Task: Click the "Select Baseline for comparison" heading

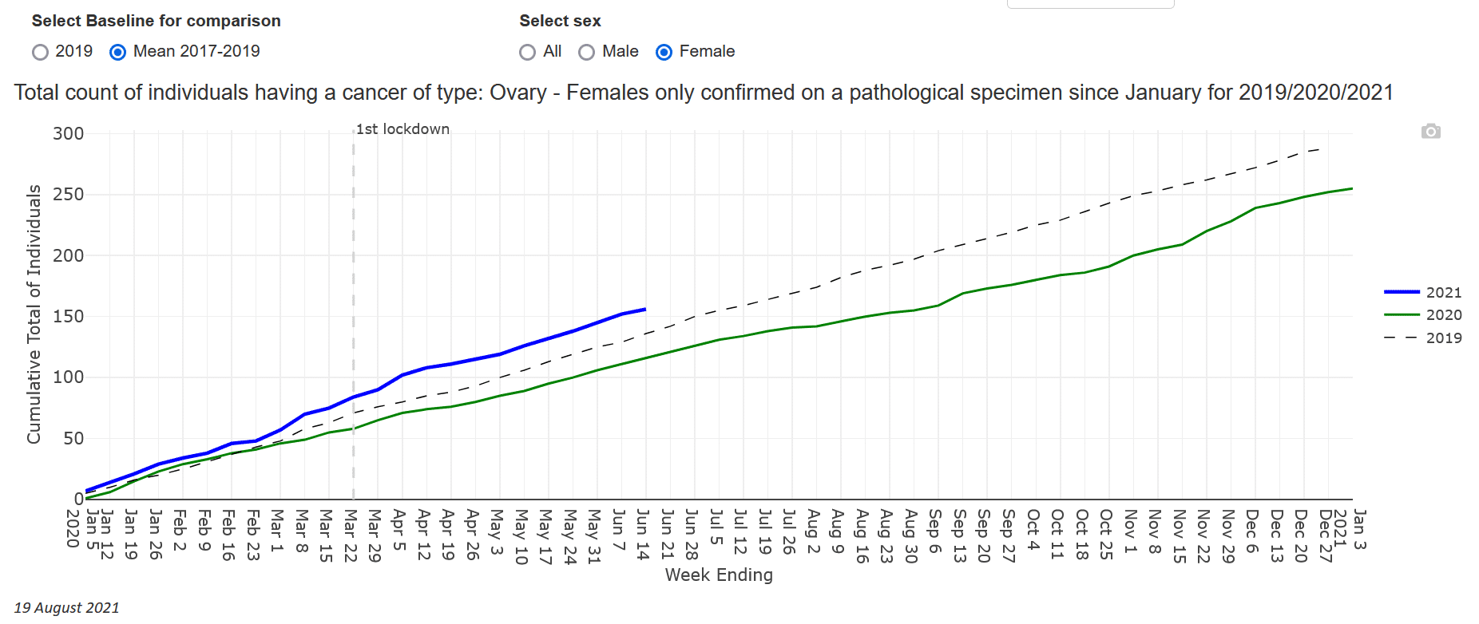Action: pyautogui.click(x=156, y=21)
